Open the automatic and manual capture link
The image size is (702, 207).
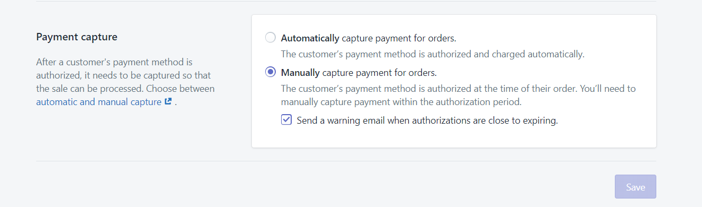click(99, 102)
